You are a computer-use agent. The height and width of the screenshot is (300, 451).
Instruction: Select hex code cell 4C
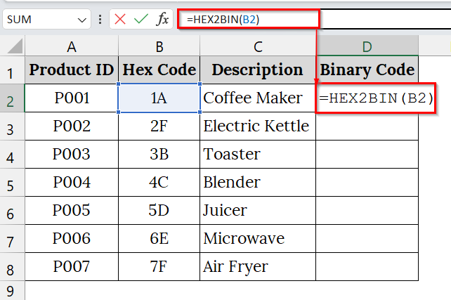click(159, 183)
